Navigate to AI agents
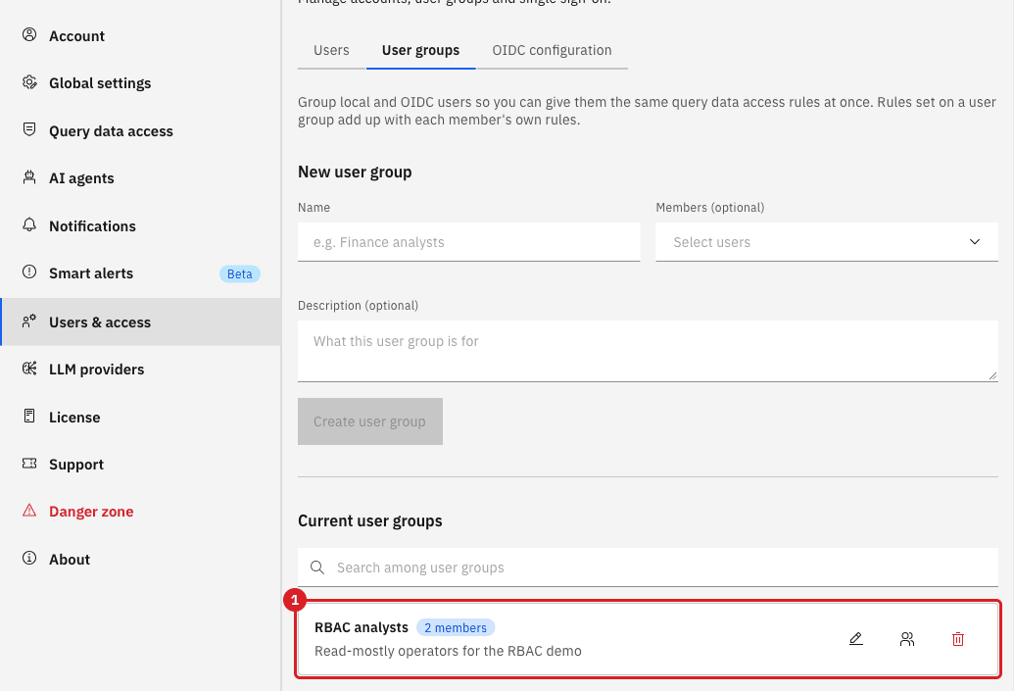 pyautogui.click(x=140, y=178)
